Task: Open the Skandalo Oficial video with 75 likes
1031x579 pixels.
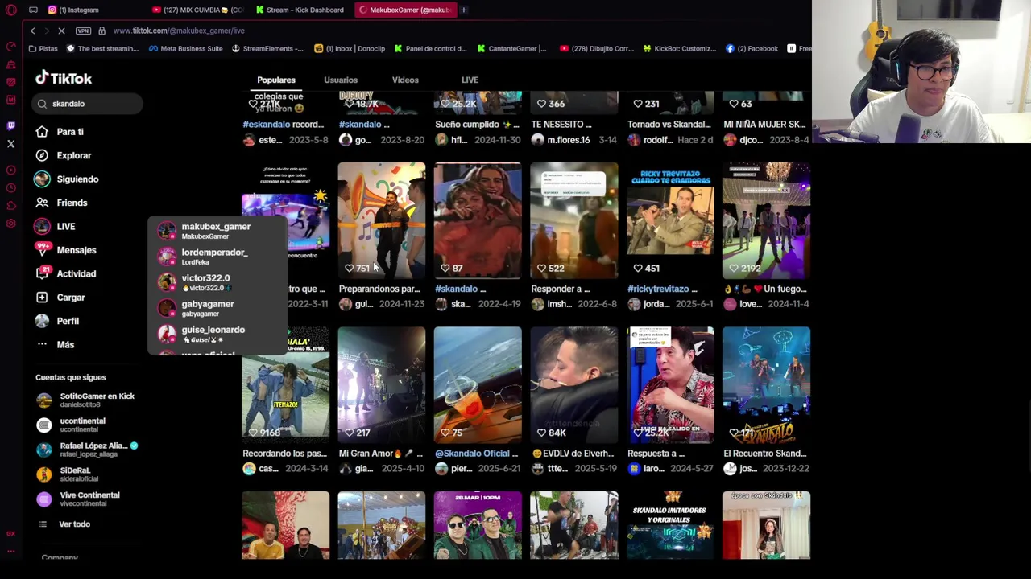Action: 478,385
